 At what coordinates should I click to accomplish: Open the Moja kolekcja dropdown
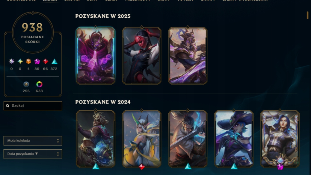[33, 141]
